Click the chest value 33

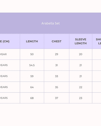[x=57, y=76]
